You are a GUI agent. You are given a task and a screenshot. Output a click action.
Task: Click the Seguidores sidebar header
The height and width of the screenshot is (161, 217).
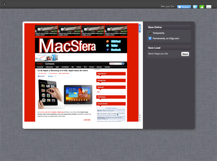(111, 74)
